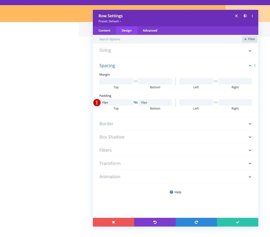Toggle padding top-bottom link icon
Screen dimensions: 270x237
[x=136, y=102]
